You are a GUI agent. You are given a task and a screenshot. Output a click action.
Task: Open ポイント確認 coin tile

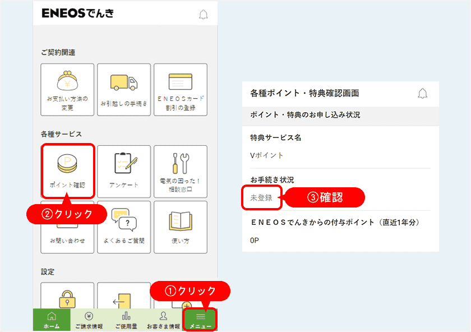point(67,171)
